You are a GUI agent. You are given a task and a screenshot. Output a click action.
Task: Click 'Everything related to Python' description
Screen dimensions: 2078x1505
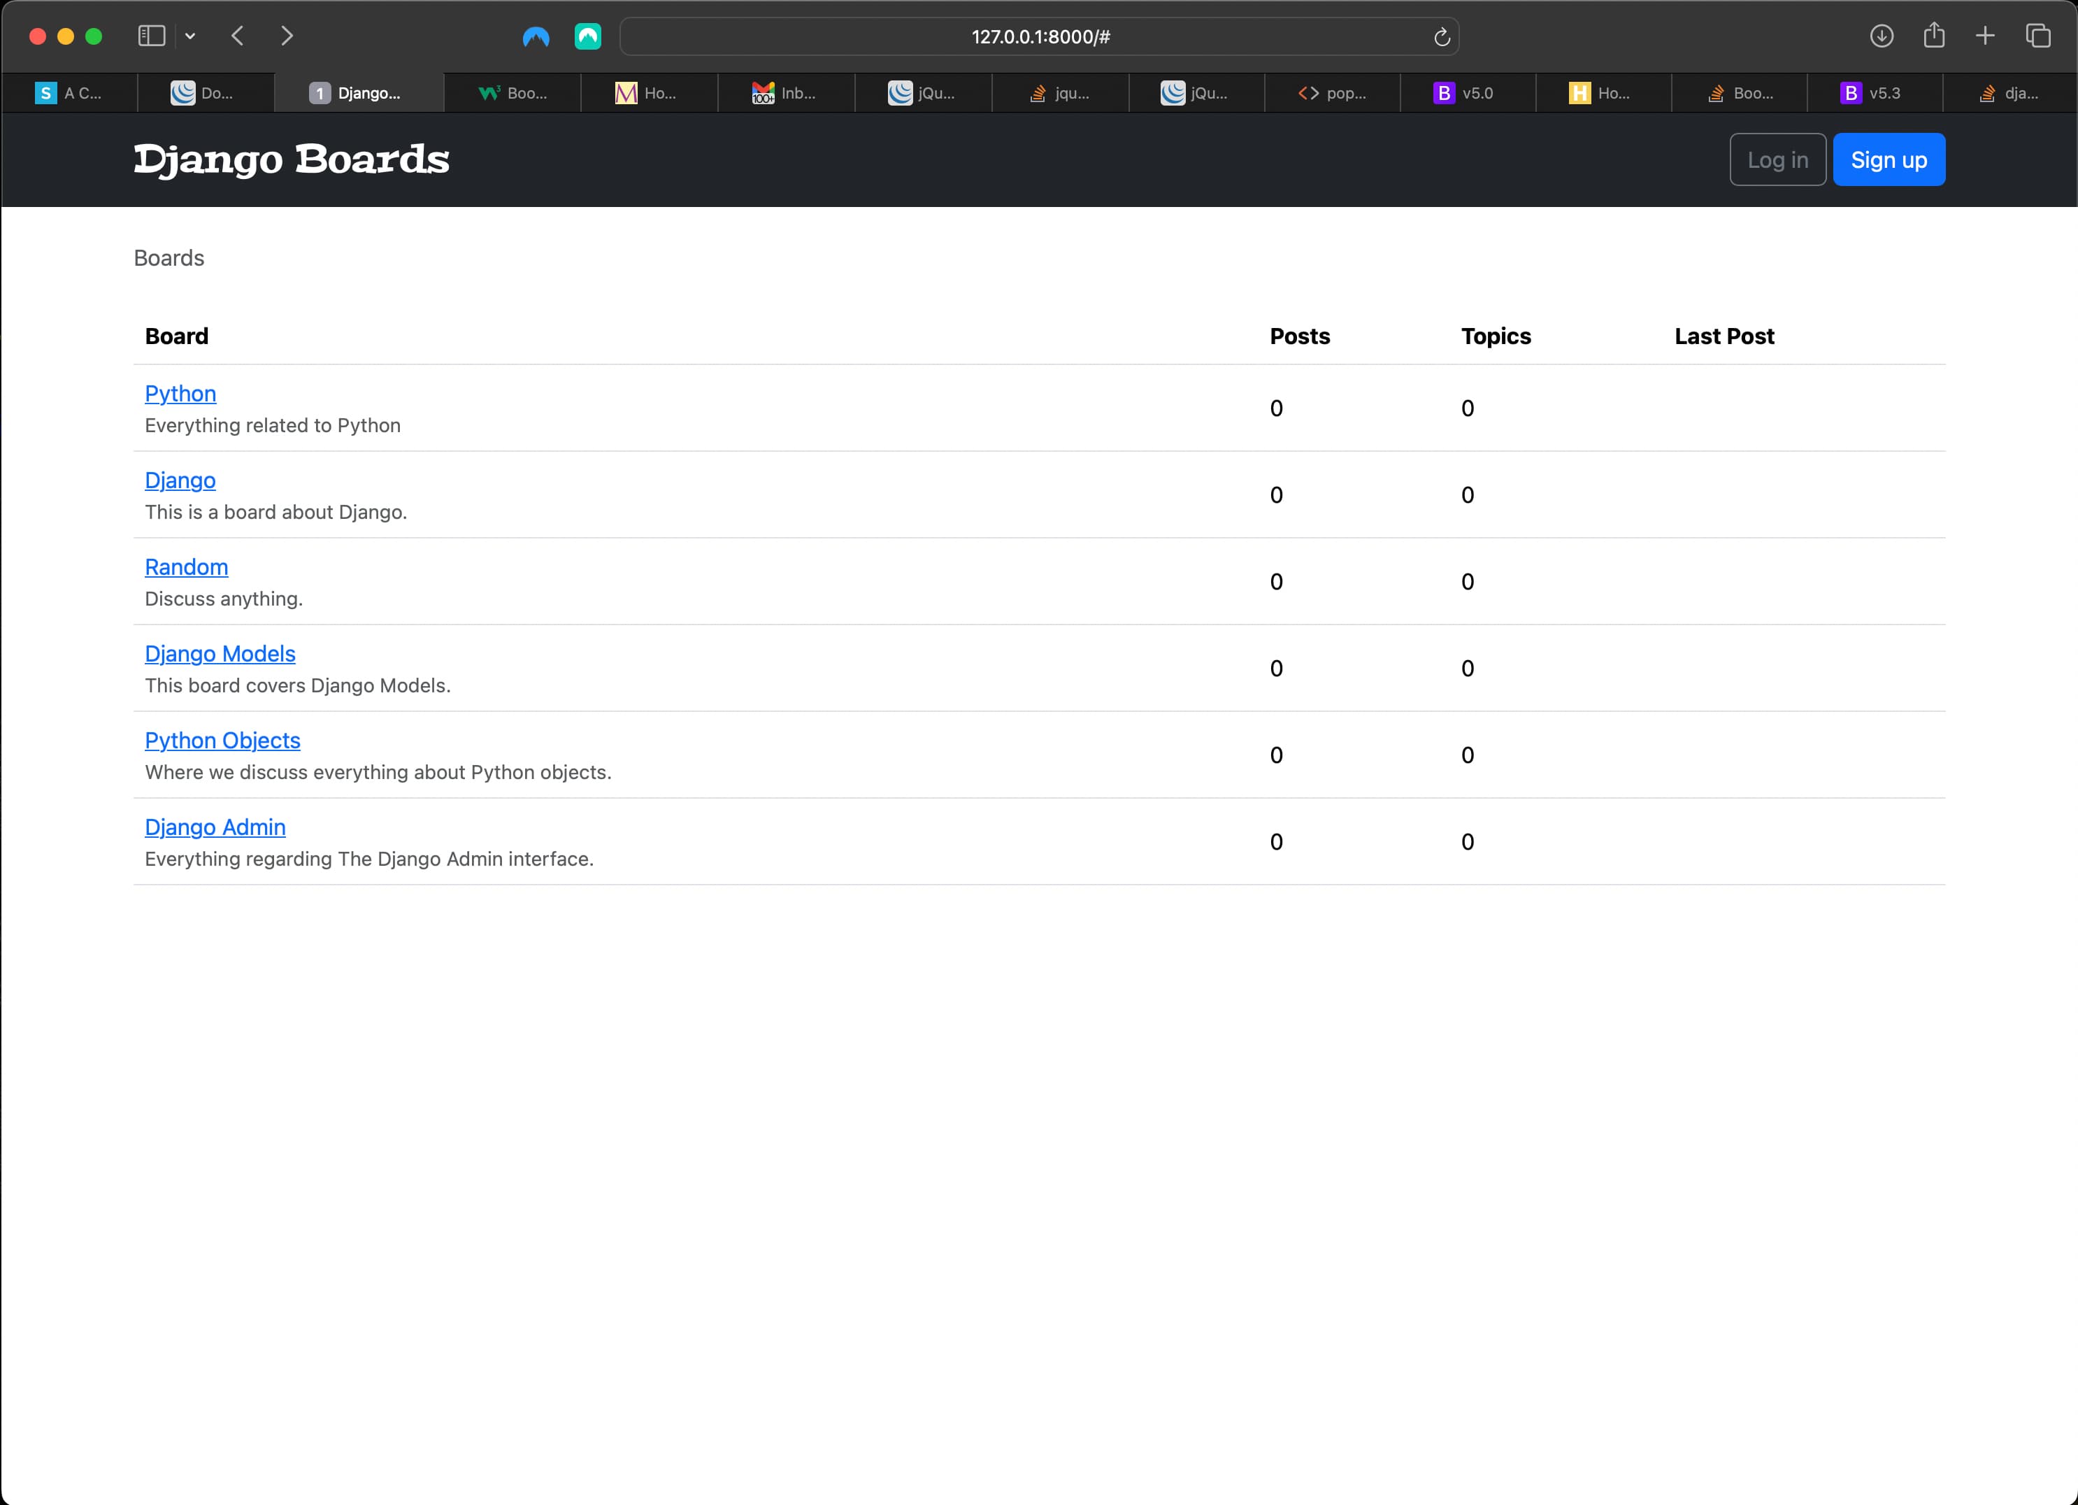pyautogui.click(x=272, y=425)
